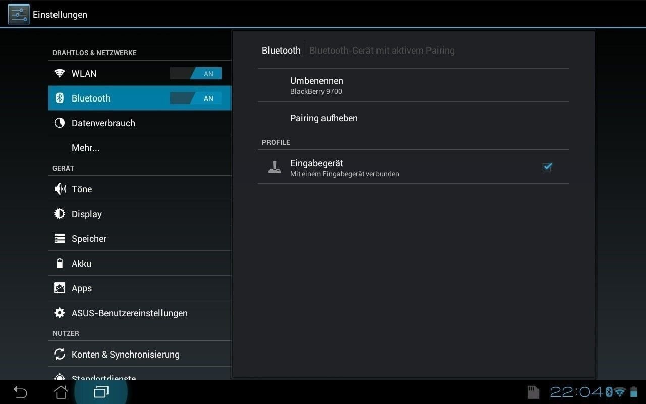Turn off the Bluetooth switch

pyautogui.click(x=196, y=98)
